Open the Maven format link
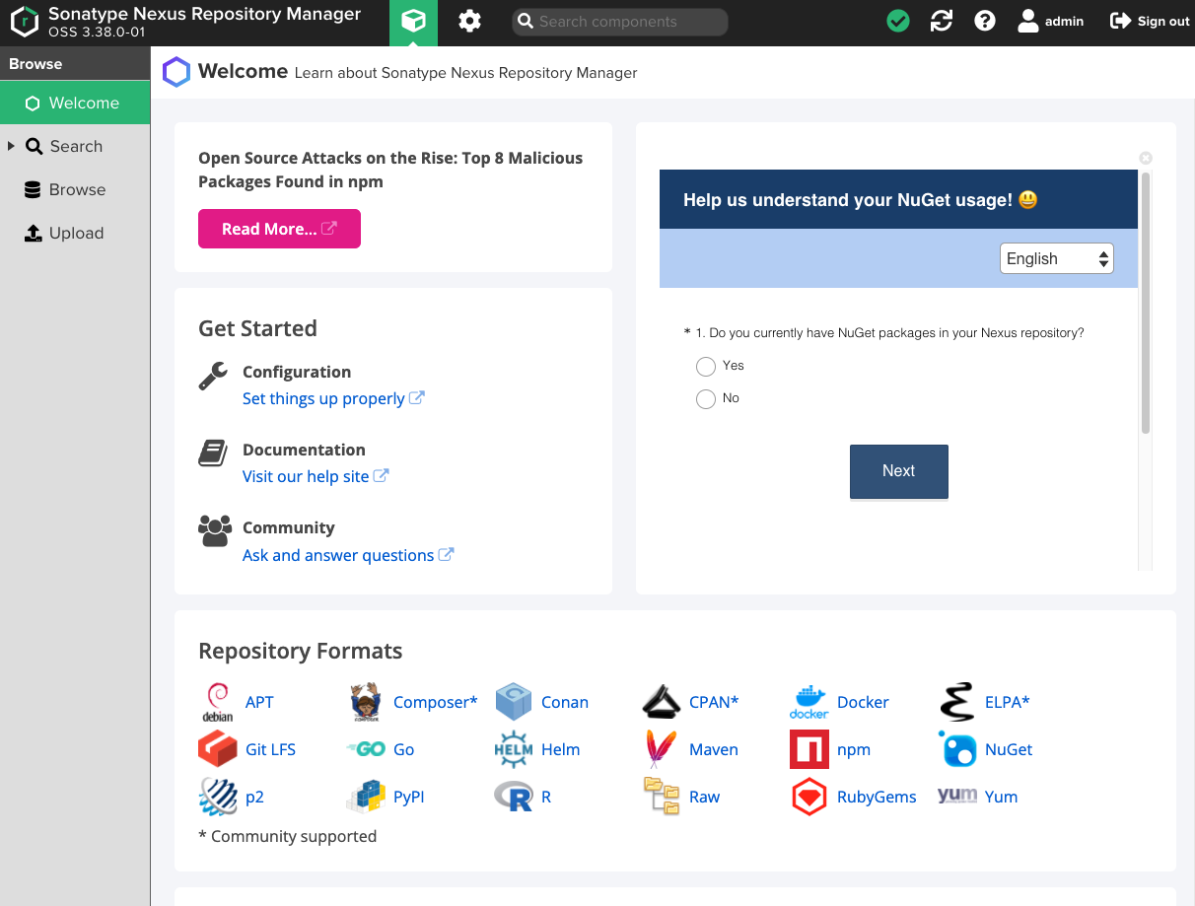1195x906 pixels. click(714, 749)
